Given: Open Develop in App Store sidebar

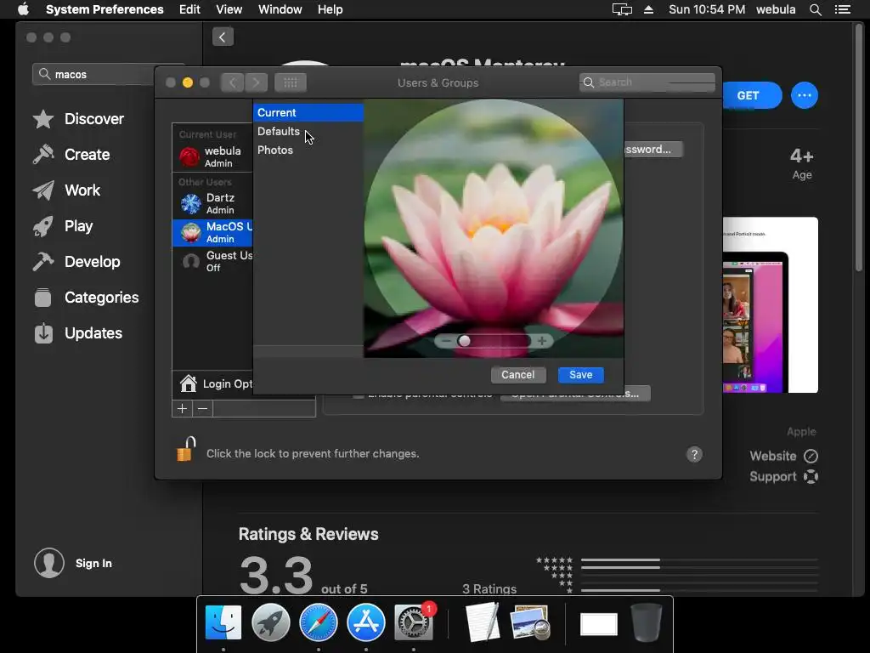Looking at the screenshot, I should coord(76,262).
